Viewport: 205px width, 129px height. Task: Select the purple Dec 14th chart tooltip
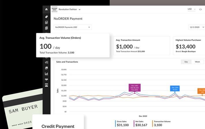click(135, 88)
